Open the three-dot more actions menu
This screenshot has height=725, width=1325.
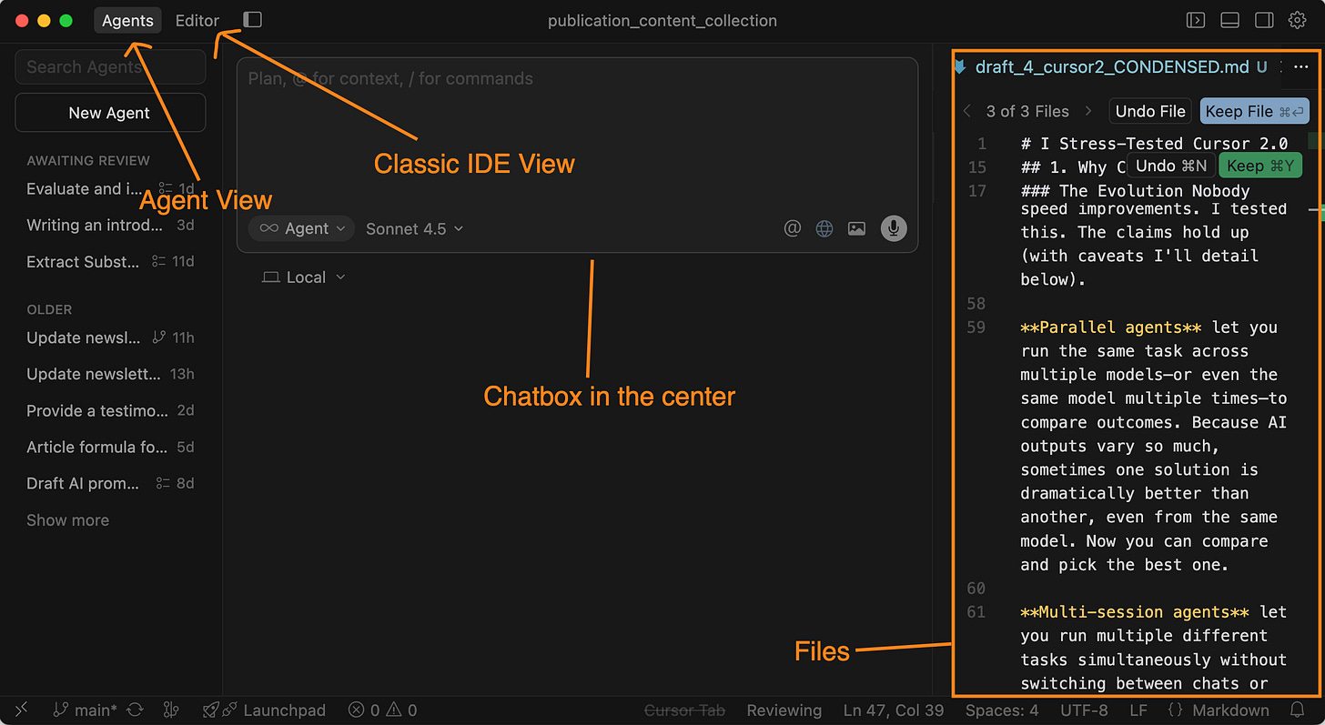1300,66
